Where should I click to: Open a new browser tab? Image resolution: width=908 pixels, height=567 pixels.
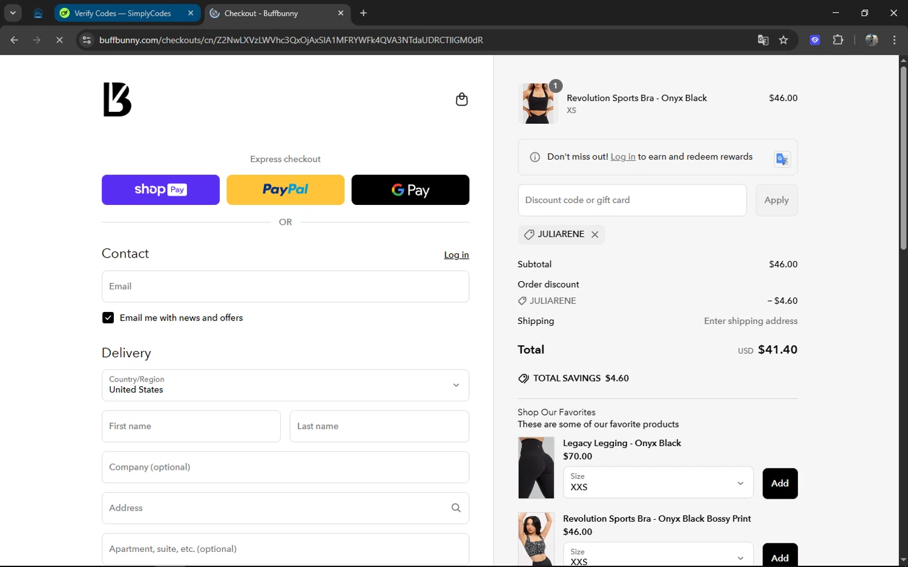point(363,13)
